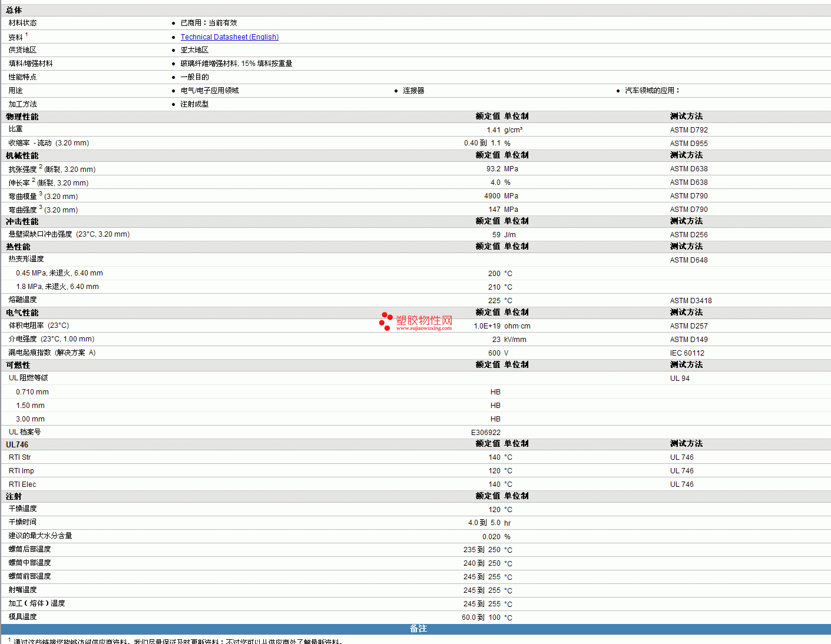Select the IEC 60112 test method entry

(687, 353)
